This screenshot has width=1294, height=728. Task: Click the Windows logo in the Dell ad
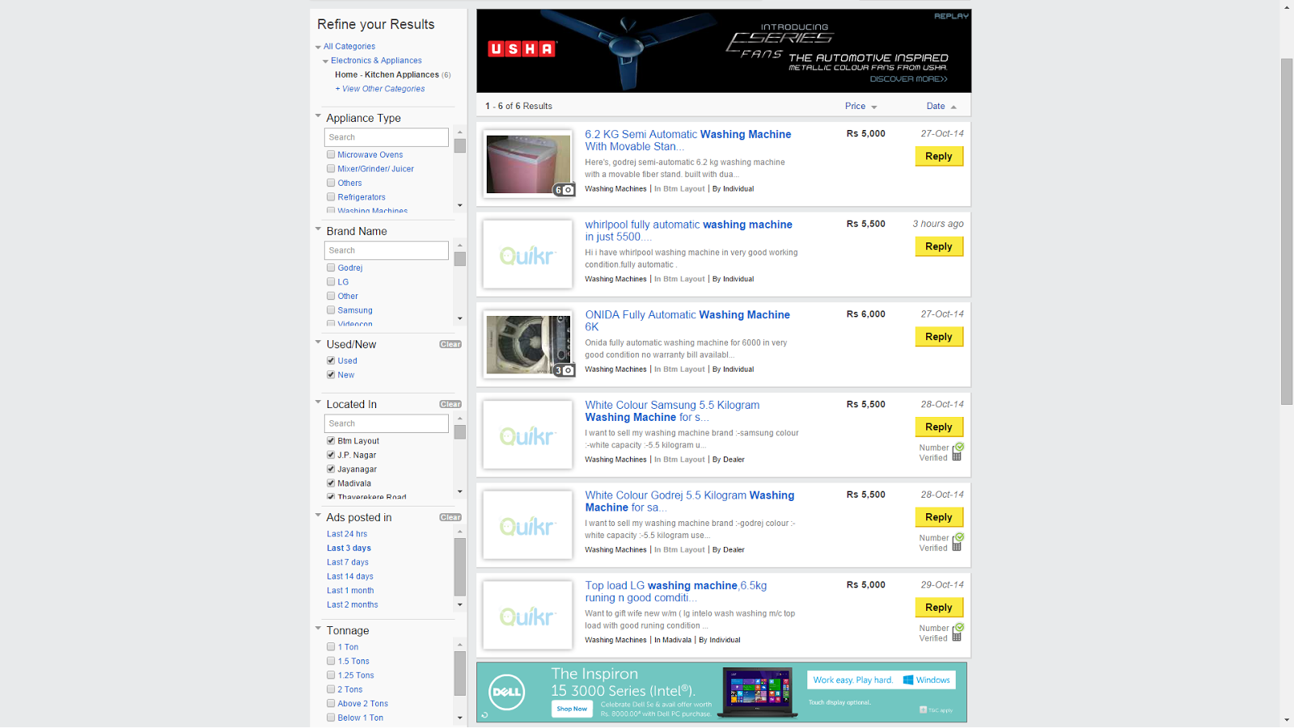coord(908,680)
